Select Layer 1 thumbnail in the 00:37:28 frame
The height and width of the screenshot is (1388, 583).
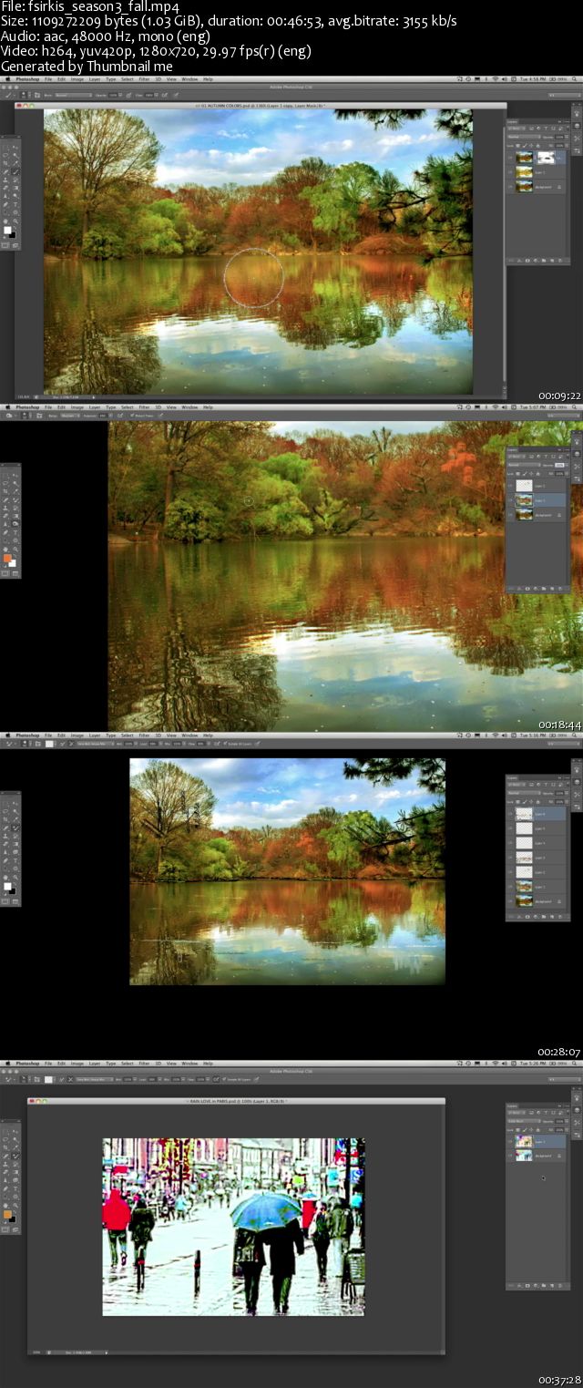[525, 1140]
